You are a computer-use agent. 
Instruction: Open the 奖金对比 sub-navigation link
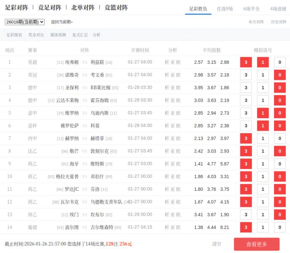pyautogui.click(x=36, y=35)
